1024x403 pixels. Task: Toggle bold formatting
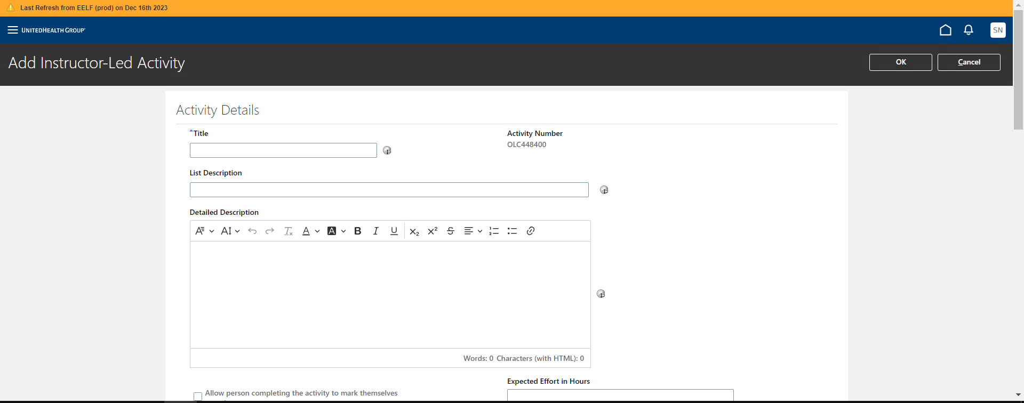[x=358, y=231]
